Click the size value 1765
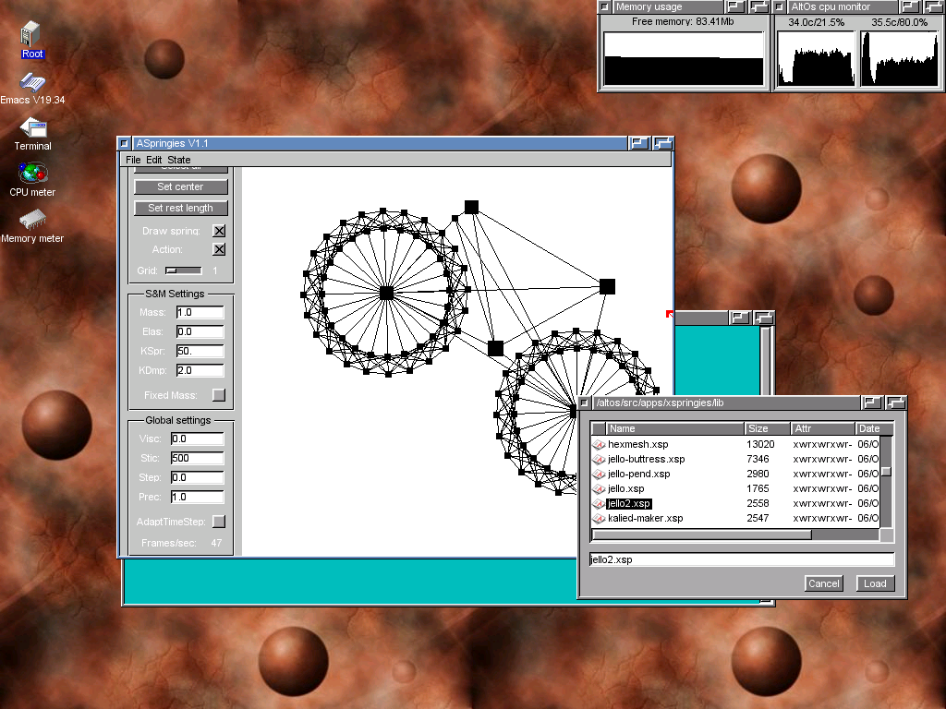The image size is (946, 709). (758, 489)
